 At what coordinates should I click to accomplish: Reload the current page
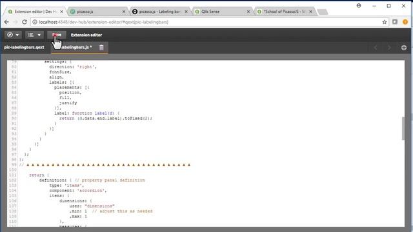[25, 22]
